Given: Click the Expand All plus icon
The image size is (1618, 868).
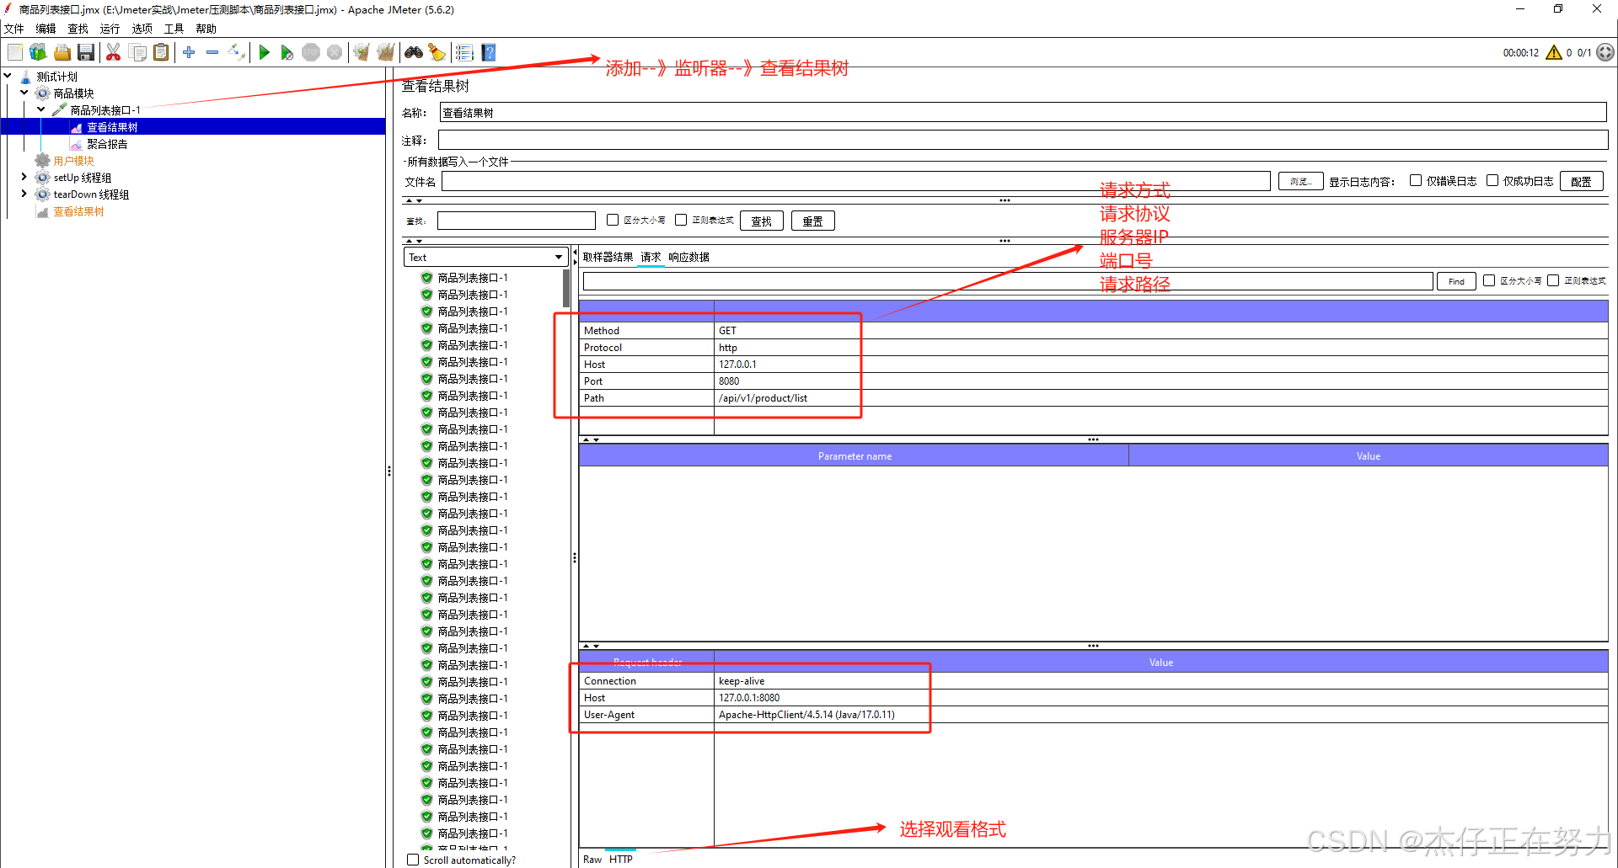Looking at the screenshot, I should pos(189,53).
